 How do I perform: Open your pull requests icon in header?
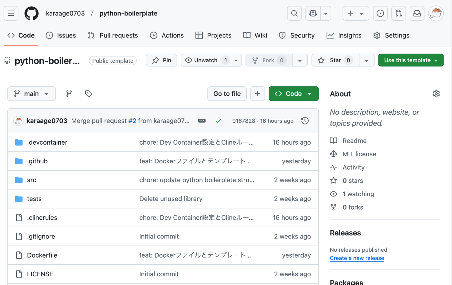pyautogui.click(x=399, y=13)
